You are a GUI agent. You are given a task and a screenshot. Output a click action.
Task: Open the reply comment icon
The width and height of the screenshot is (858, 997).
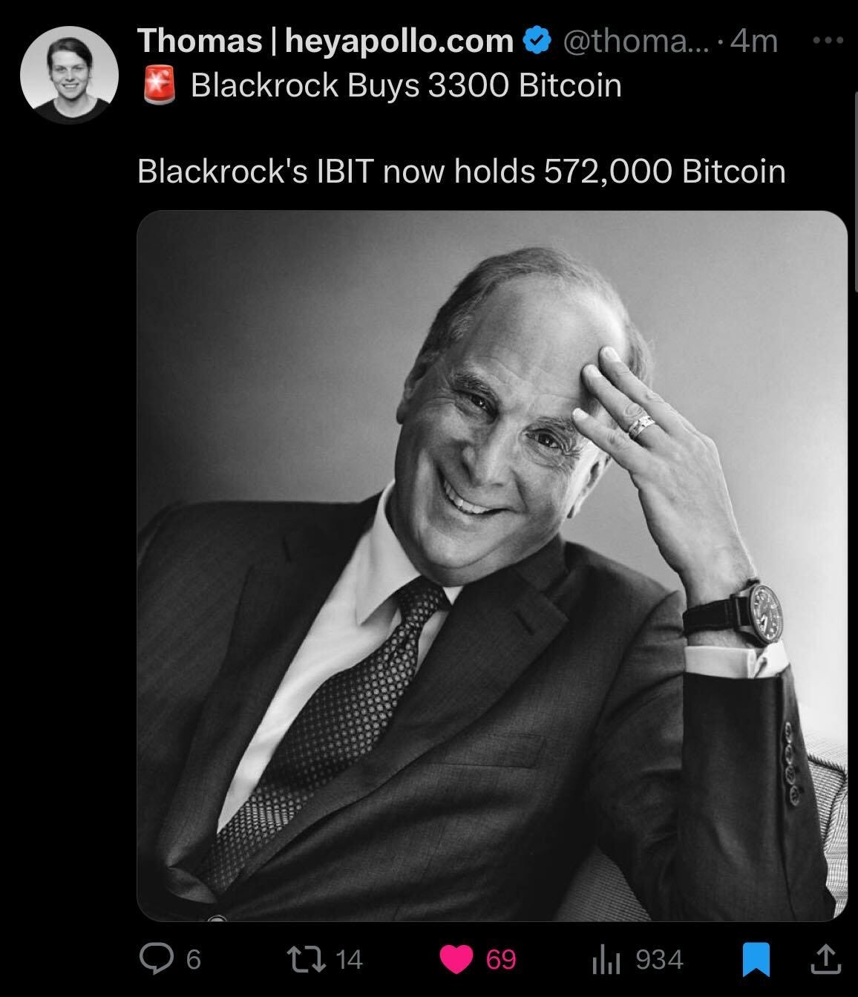(157, 960)
